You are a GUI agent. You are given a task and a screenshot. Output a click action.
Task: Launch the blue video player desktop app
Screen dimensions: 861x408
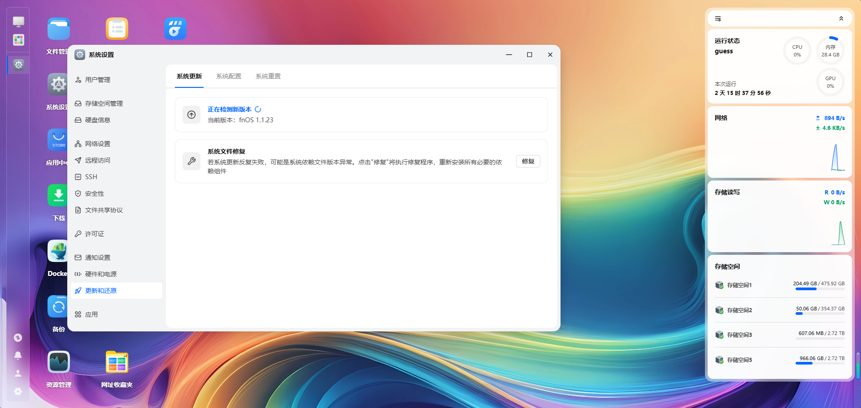pyautogui.click(x=175, y=29)
